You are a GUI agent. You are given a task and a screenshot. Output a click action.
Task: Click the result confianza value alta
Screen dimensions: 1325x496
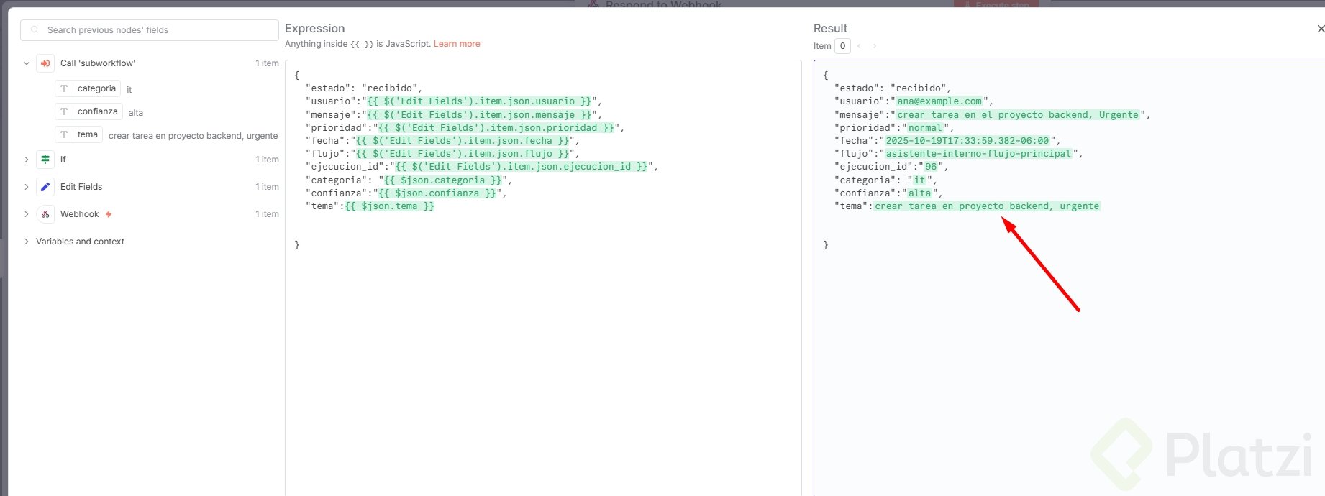click(919, 193)
